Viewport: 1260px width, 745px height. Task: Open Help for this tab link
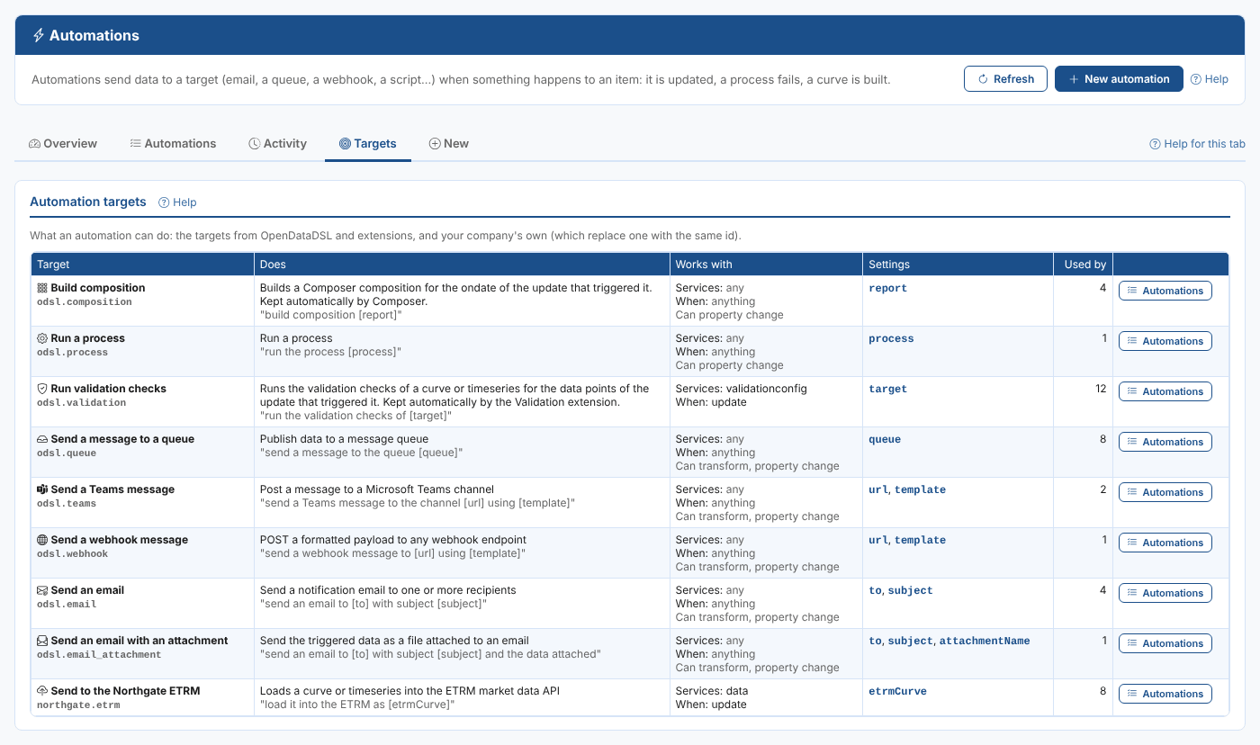pos(1197,144)
